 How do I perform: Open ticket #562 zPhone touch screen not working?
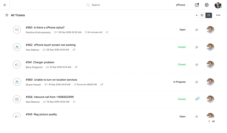tap(55, 45)
